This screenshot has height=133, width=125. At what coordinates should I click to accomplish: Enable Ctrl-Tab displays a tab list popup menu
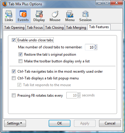[14, 78]
